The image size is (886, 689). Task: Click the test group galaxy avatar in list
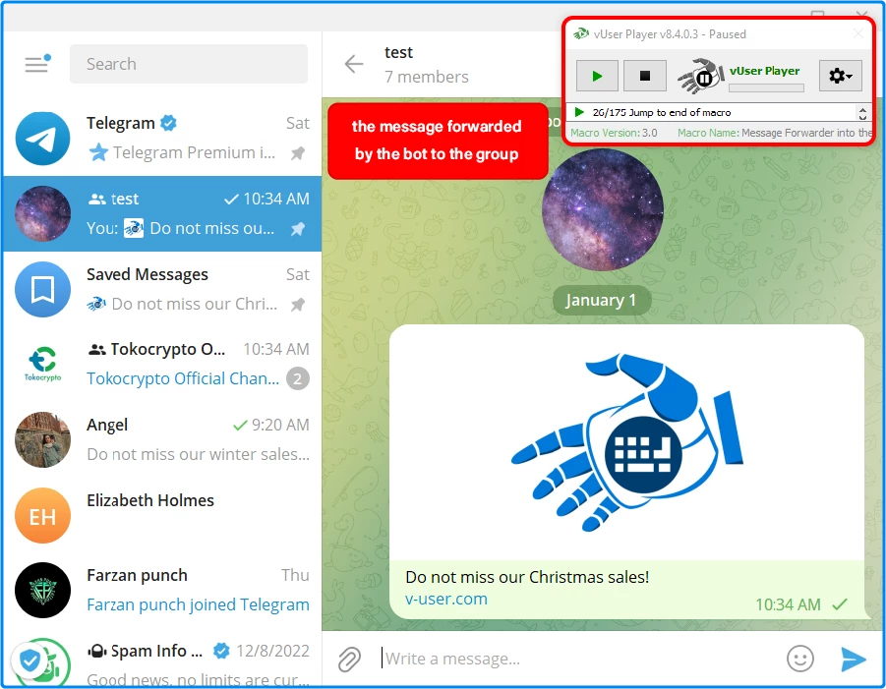tap(42, 213)
